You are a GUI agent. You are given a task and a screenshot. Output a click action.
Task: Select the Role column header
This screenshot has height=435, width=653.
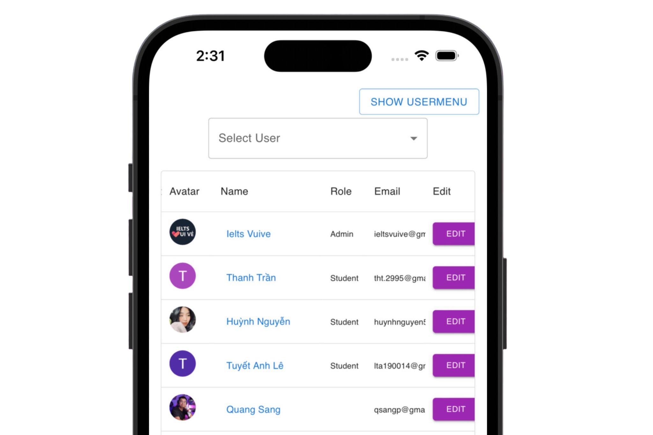pos(340,190)
